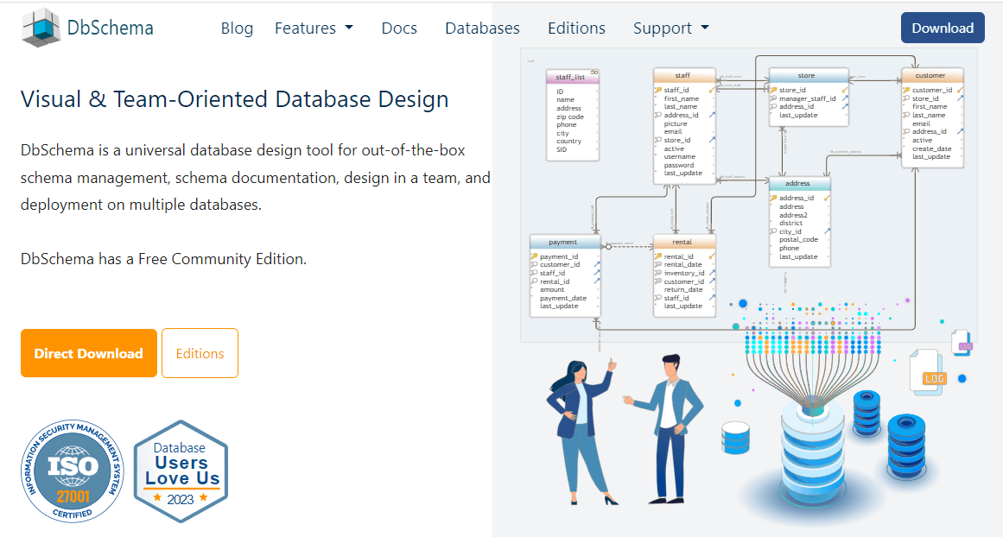Screen dimensions: 1003x537
Task: Click the payment table header in diagram
Action: click(x=565, y=243)
